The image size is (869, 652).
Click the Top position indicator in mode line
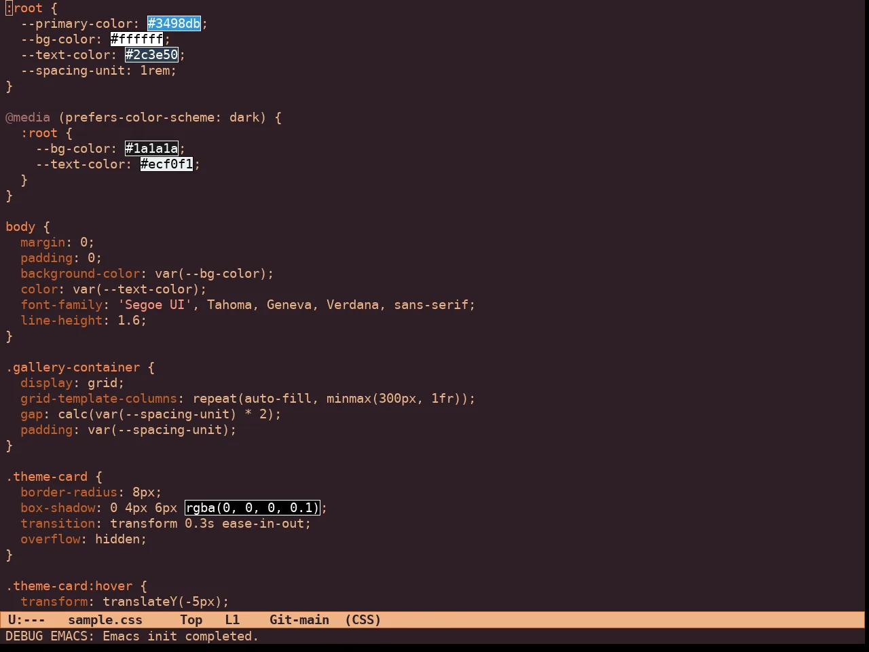(191, 619)
